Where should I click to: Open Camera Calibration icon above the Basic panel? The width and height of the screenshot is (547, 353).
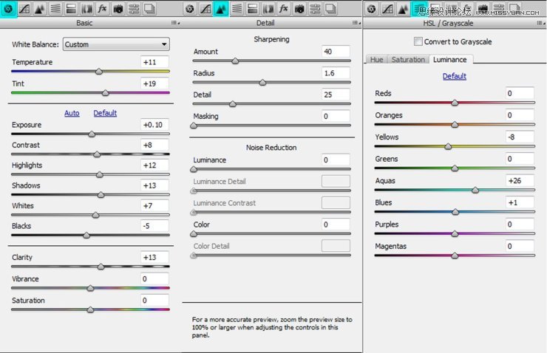(x=118, y=9)
